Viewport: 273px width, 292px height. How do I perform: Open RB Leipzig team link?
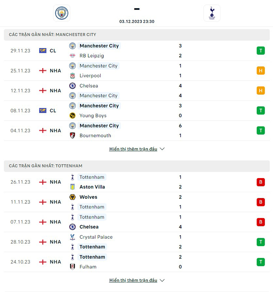click(x=91, y=56)
